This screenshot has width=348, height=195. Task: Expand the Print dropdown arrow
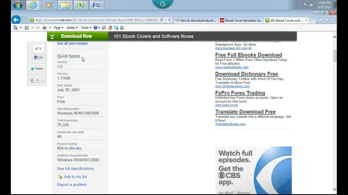point(50,28)
